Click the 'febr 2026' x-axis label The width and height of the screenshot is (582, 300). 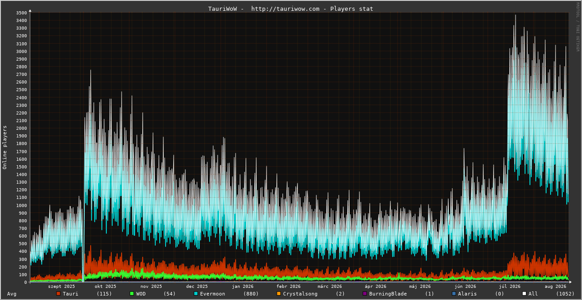[x=289, y=287]
